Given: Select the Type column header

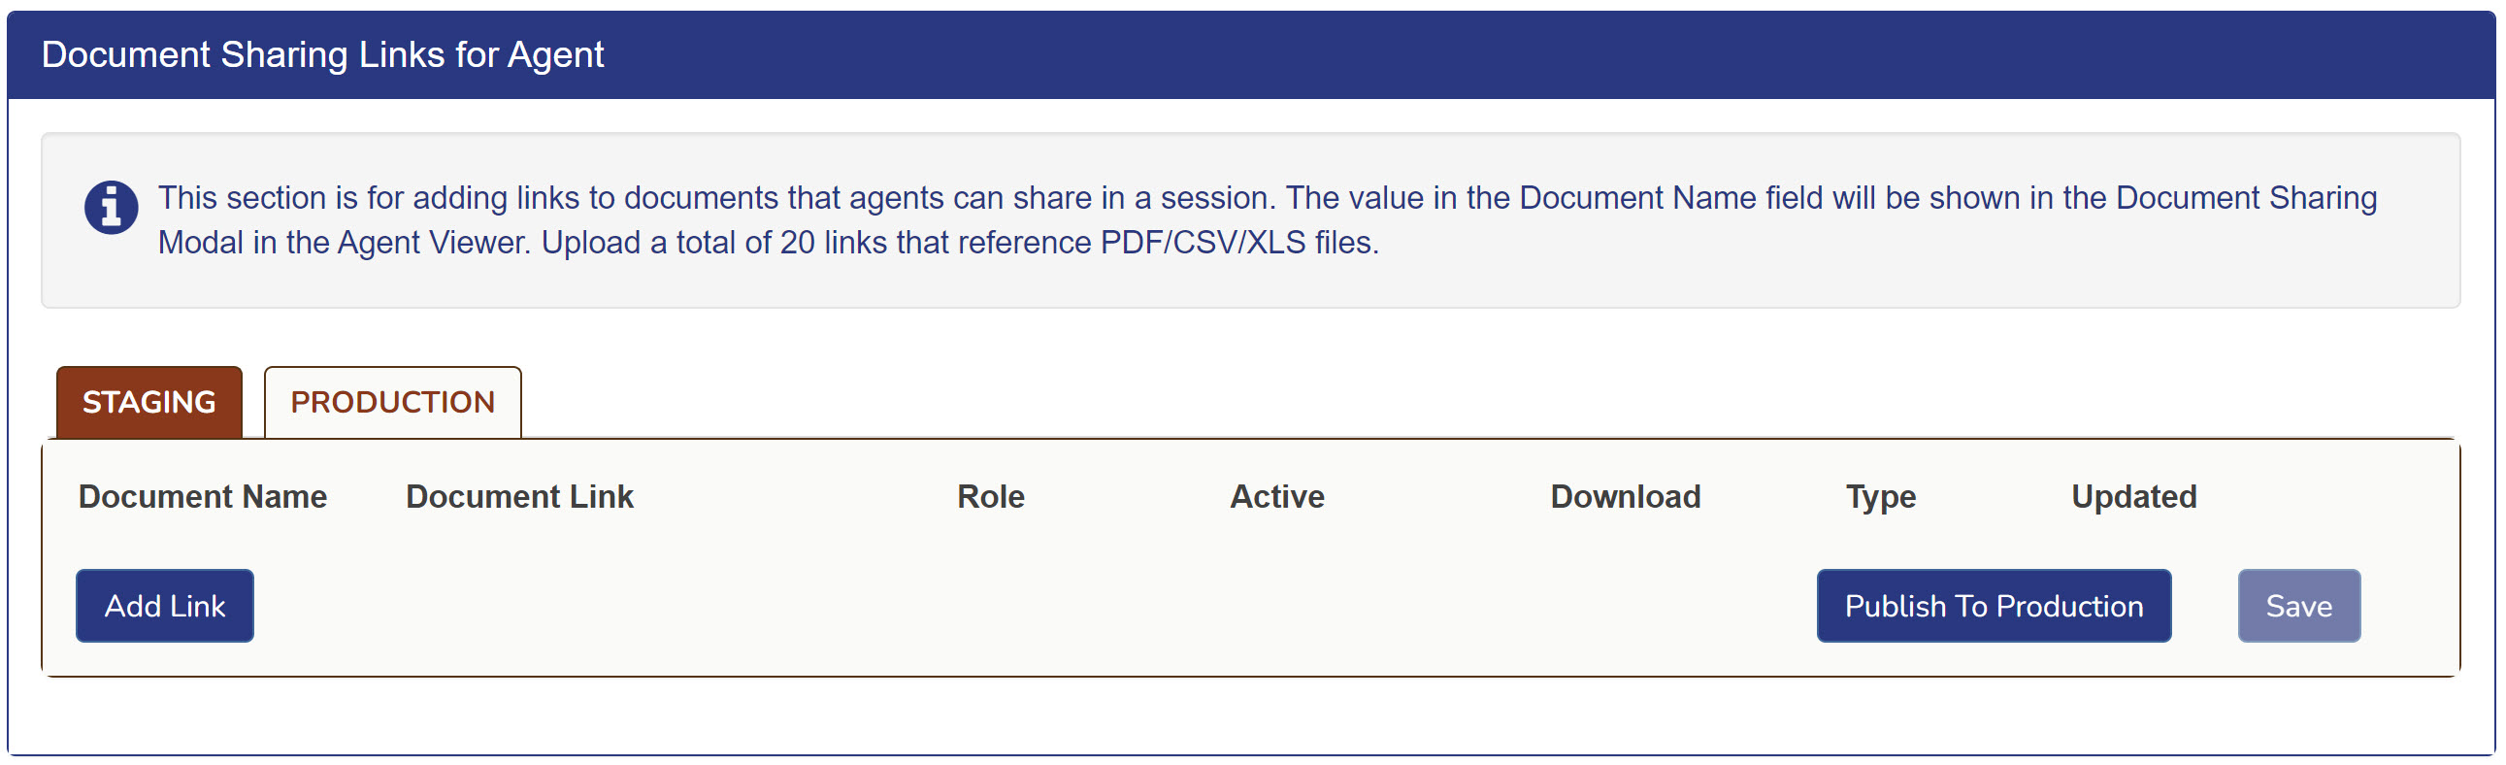Looking at the screenshot, I should click(1881, 496).
